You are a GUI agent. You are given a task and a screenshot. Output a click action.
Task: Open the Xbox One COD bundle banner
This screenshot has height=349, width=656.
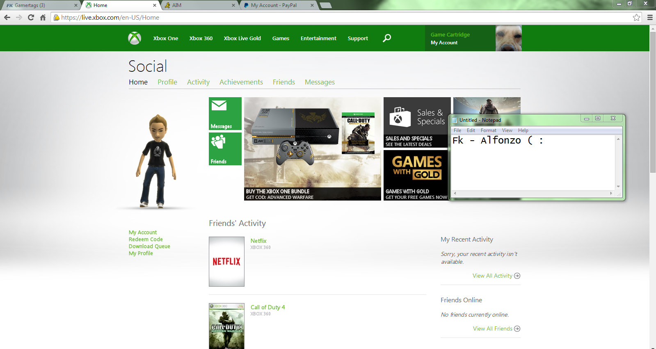313,149
